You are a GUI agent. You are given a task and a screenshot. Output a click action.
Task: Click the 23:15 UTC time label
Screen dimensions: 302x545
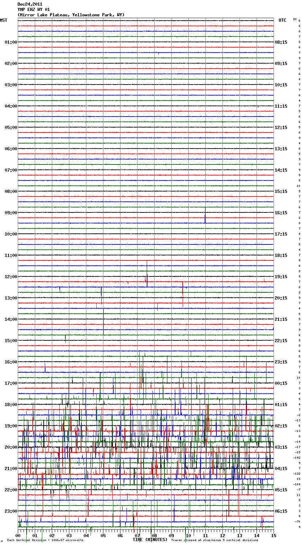click(281, 362)
